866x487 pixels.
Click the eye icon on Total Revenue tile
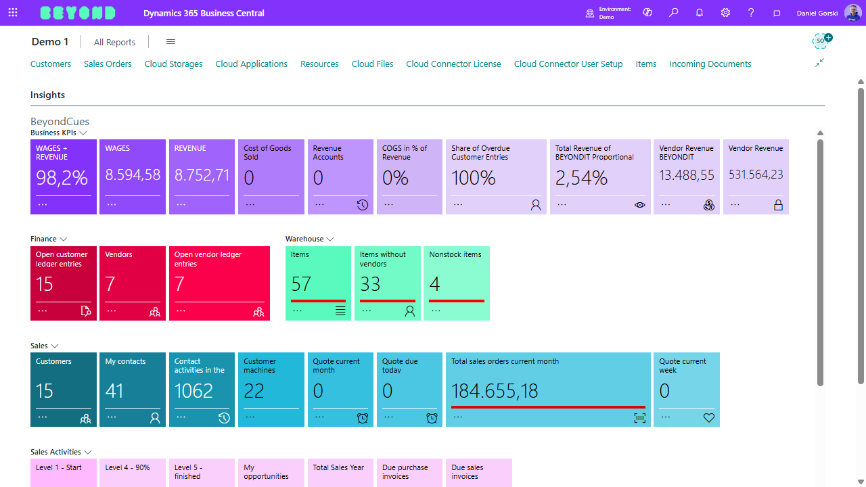pyautogui.click(x=639, y=205)
